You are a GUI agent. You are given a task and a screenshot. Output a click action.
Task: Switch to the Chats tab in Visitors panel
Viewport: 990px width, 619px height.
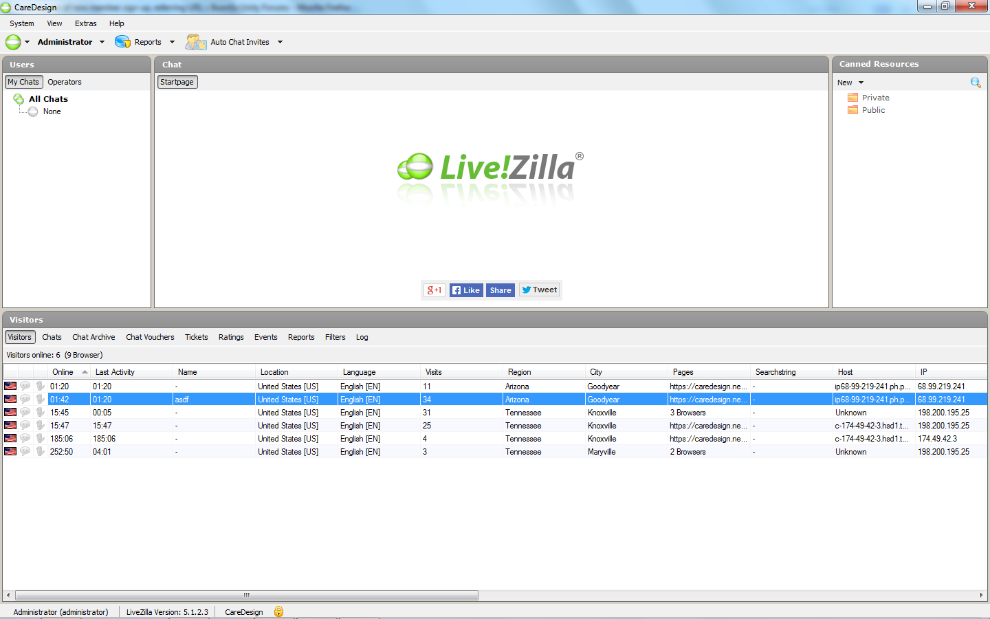click(x=52, y=337)
